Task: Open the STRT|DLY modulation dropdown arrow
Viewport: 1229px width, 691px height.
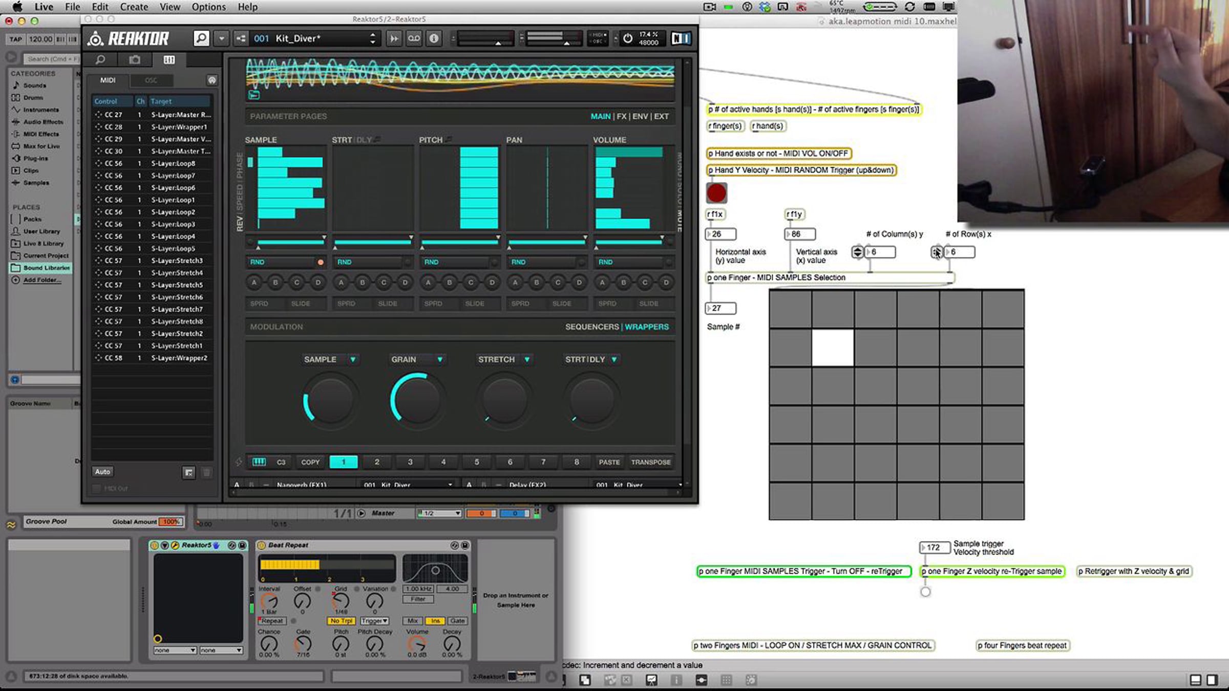Action: tap(614, 360)
